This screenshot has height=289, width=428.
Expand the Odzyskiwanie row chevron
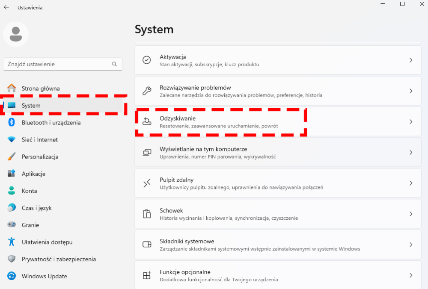tap(411, 121)
